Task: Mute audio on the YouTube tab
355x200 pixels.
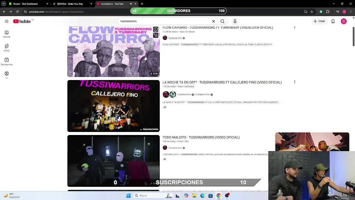Action: [x=131, y=4]
